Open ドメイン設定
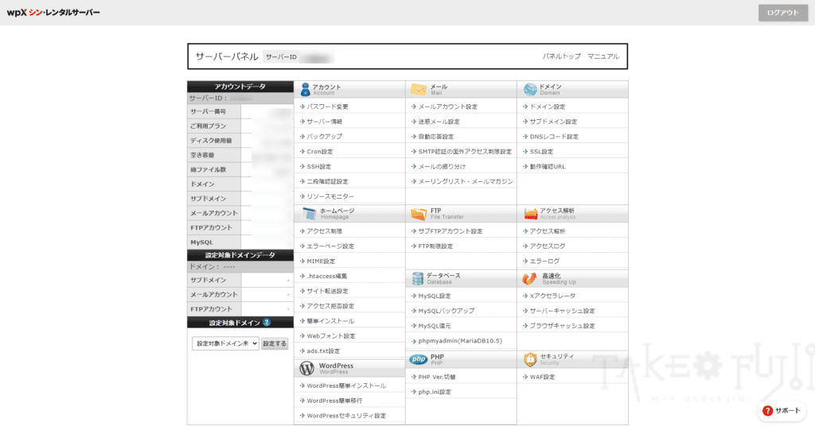This screenshot has height=430, width=815. 548,107
